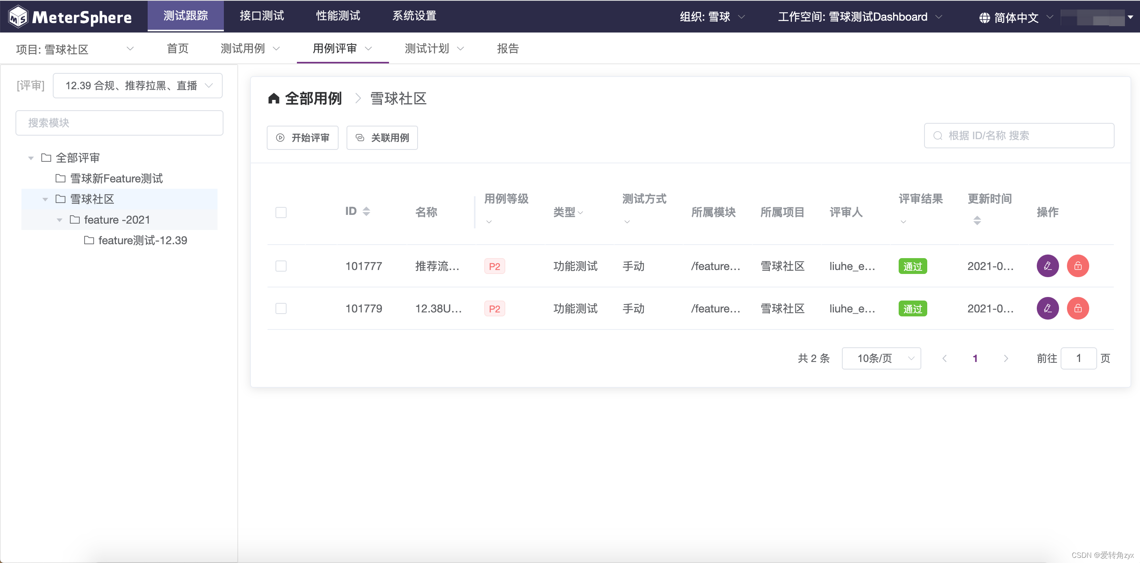Click the 关联用例 button
Viewport: 1140px width, 563px height.
[x=382, y=138]
